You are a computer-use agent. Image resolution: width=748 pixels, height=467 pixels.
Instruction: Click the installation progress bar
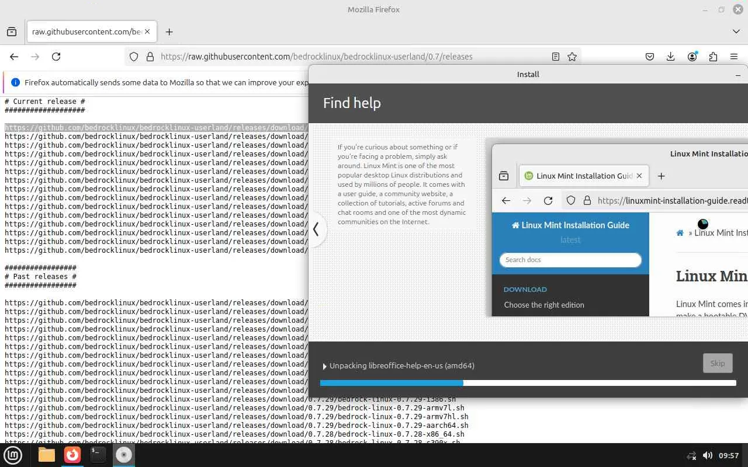click(528, 383)
